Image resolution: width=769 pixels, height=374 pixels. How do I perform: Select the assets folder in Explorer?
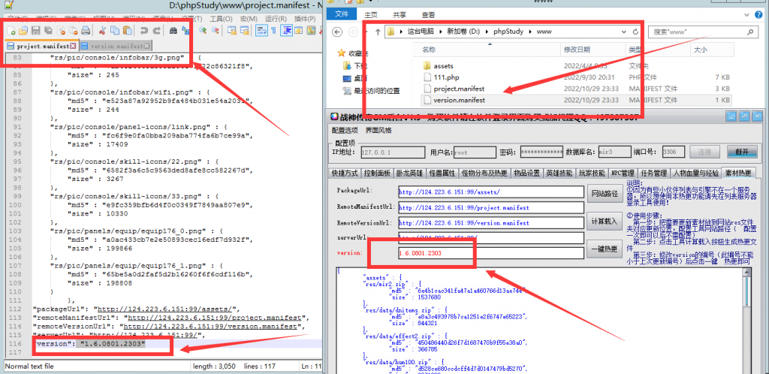click(x=443, y=65)
